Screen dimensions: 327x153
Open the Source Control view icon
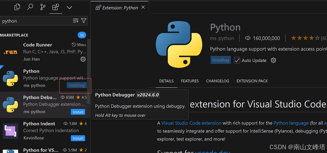tap(43, 8)
